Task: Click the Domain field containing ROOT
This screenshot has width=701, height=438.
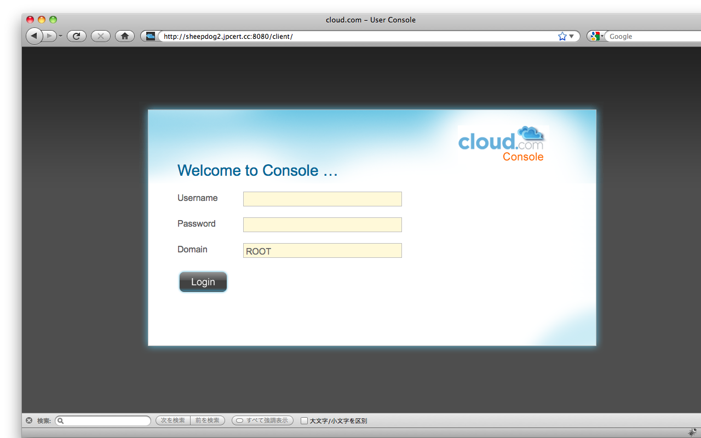Action: [x=322, y=251]
